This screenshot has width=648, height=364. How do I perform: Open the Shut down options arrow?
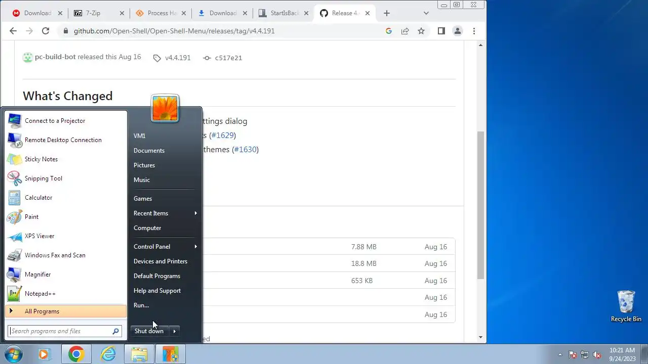pos(174,331)
